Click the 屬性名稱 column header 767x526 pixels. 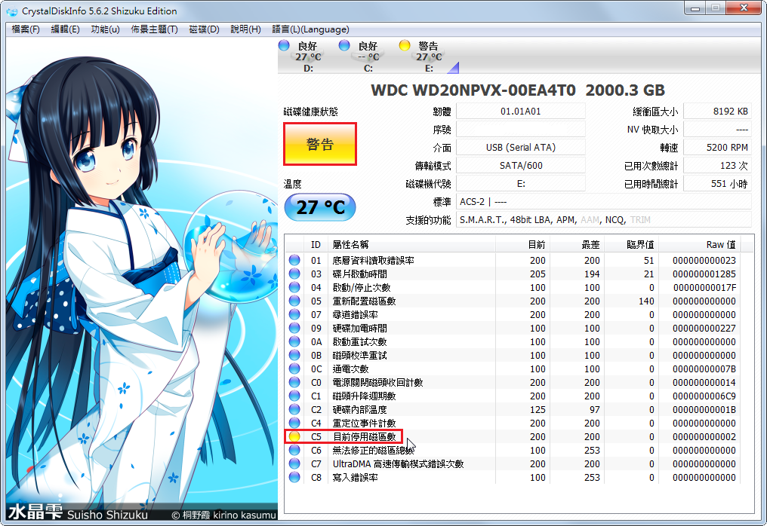point(351,244)
